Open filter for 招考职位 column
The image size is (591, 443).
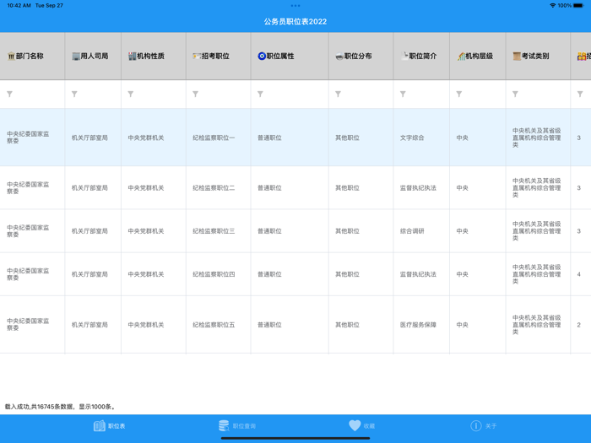click(195, 95)
